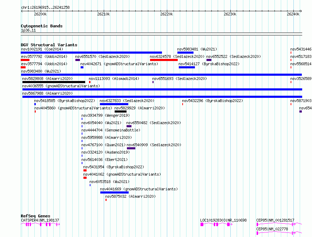Click the LOC101928303|NR_110698 gene label
312x237 pixels.
pos(223,220)
